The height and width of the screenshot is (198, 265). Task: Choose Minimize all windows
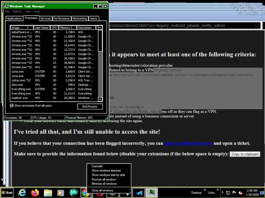[x=109, y=184]
